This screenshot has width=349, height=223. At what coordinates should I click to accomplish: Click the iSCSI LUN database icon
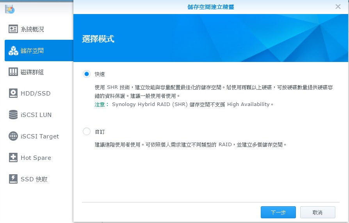coord(13,115)
